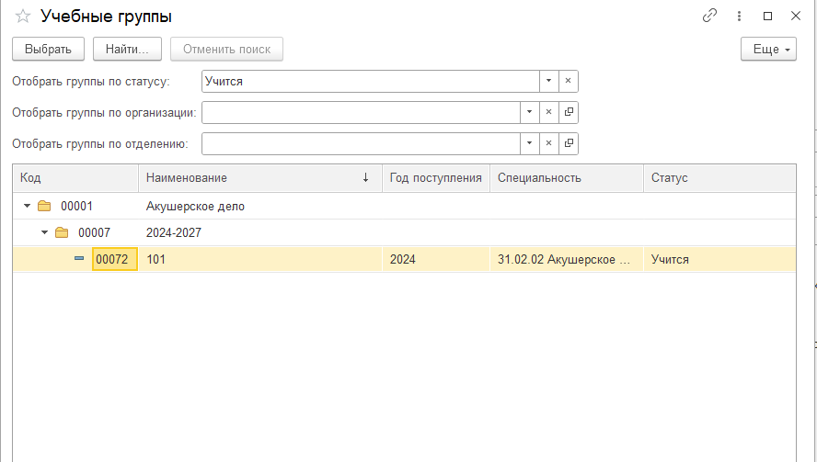
Task: Open the organization filter dropdown list
Action: [529, 112]
